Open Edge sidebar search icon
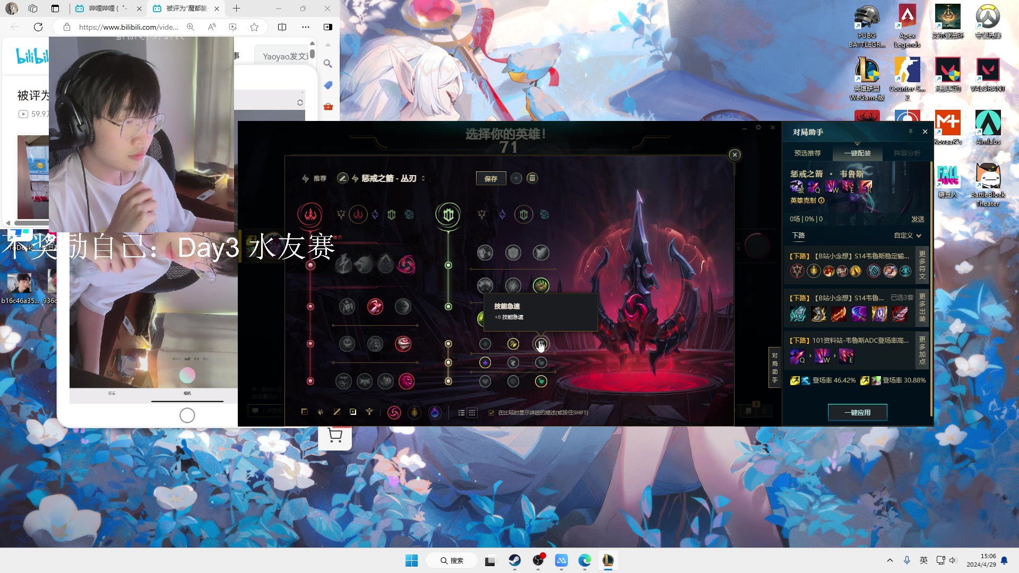Viewport: 1019px width, 573px height. pyautogui.click(x=328, y=64)
